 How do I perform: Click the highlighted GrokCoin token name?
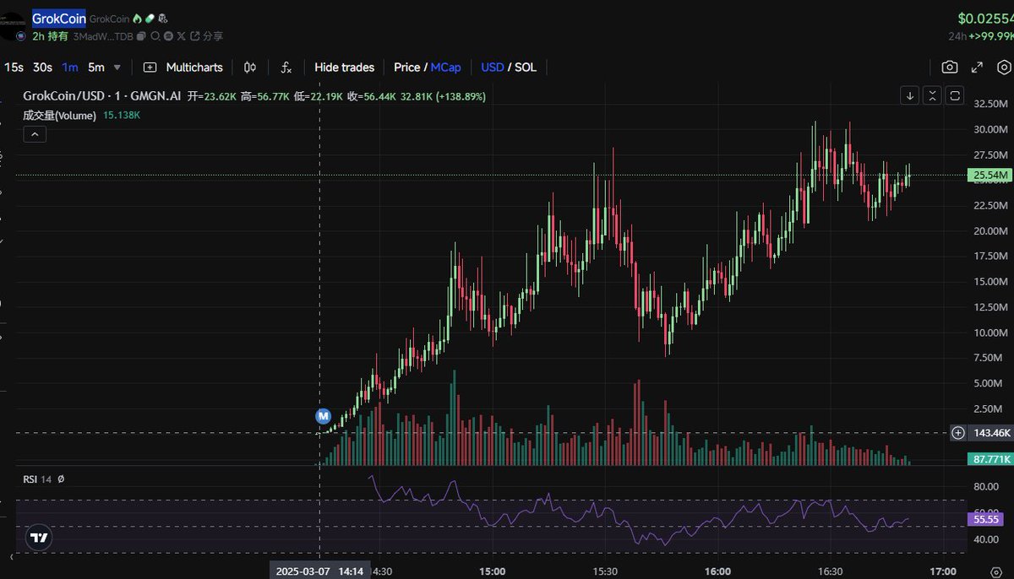pyautogui.click(x=59, y=19)
